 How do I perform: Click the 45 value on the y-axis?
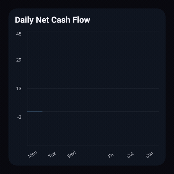(x=19, y=34)
